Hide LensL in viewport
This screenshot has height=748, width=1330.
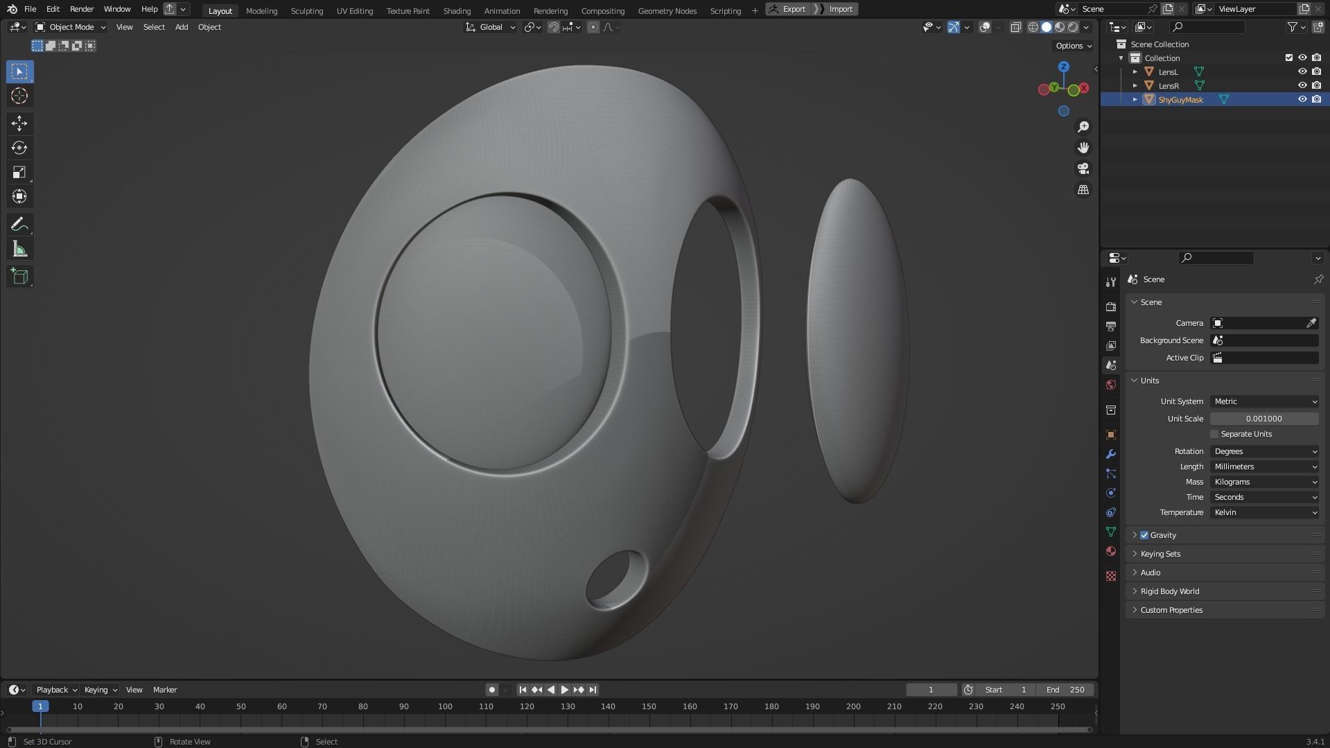1302,71
